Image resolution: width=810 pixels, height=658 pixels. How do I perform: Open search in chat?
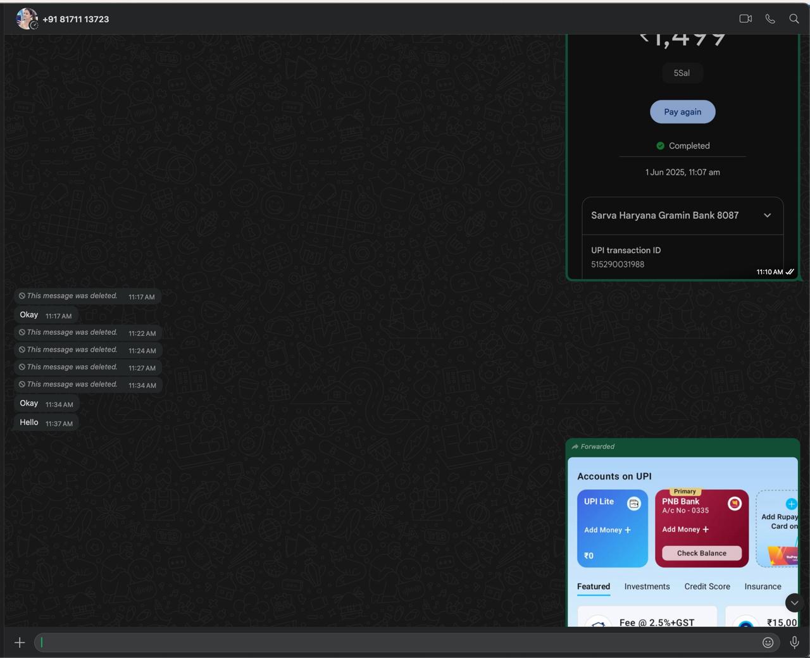click(x=794, y=19)
